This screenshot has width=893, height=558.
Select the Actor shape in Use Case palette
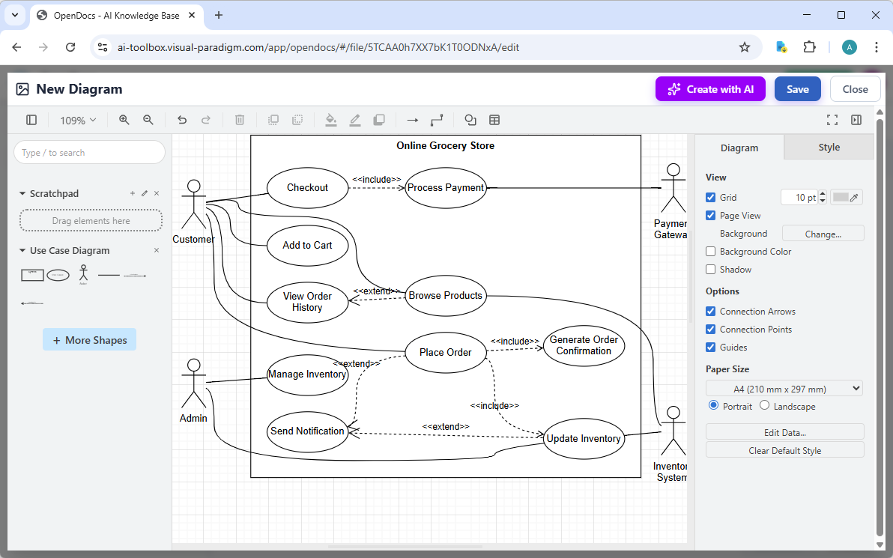(x=84, y=274)
